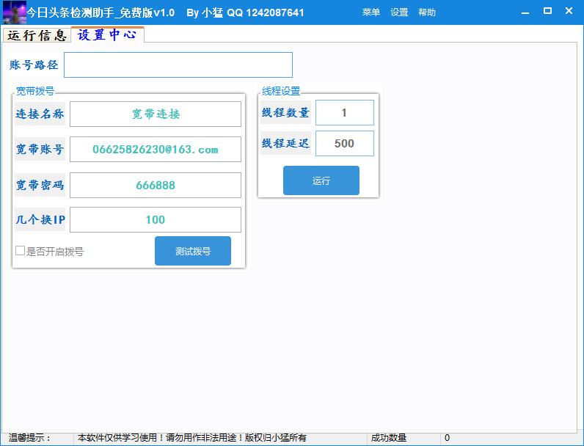Screen dimensions: 584x446
Task: Click the 测试拨号 button
Action: [193, 251]
